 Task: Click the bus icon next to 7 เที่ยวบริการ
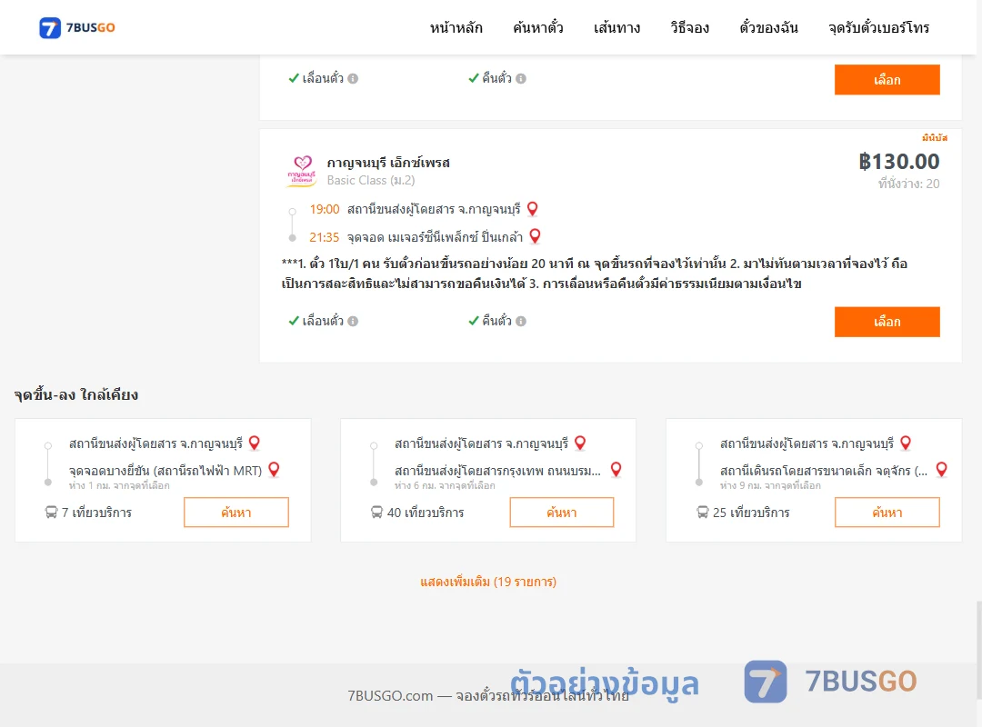(x=51, y=513)
